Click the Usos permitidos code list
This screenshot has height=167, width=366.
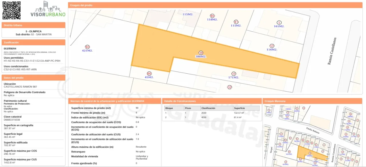pos(32,61)
